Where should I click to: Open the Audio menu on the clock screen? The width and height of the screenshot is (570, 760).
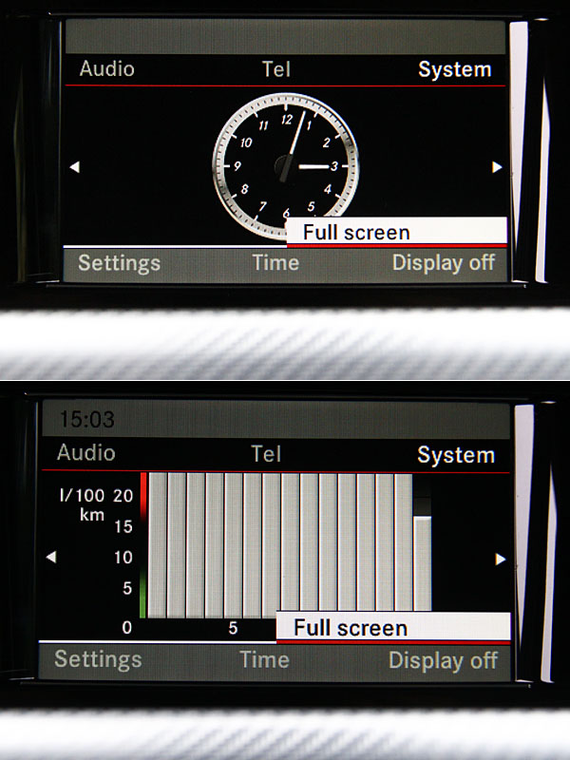pyautogui.click(x=106, y=69)
